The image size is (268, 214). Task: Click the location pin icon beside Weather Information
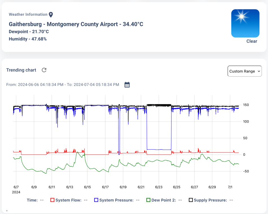(51, 14)
